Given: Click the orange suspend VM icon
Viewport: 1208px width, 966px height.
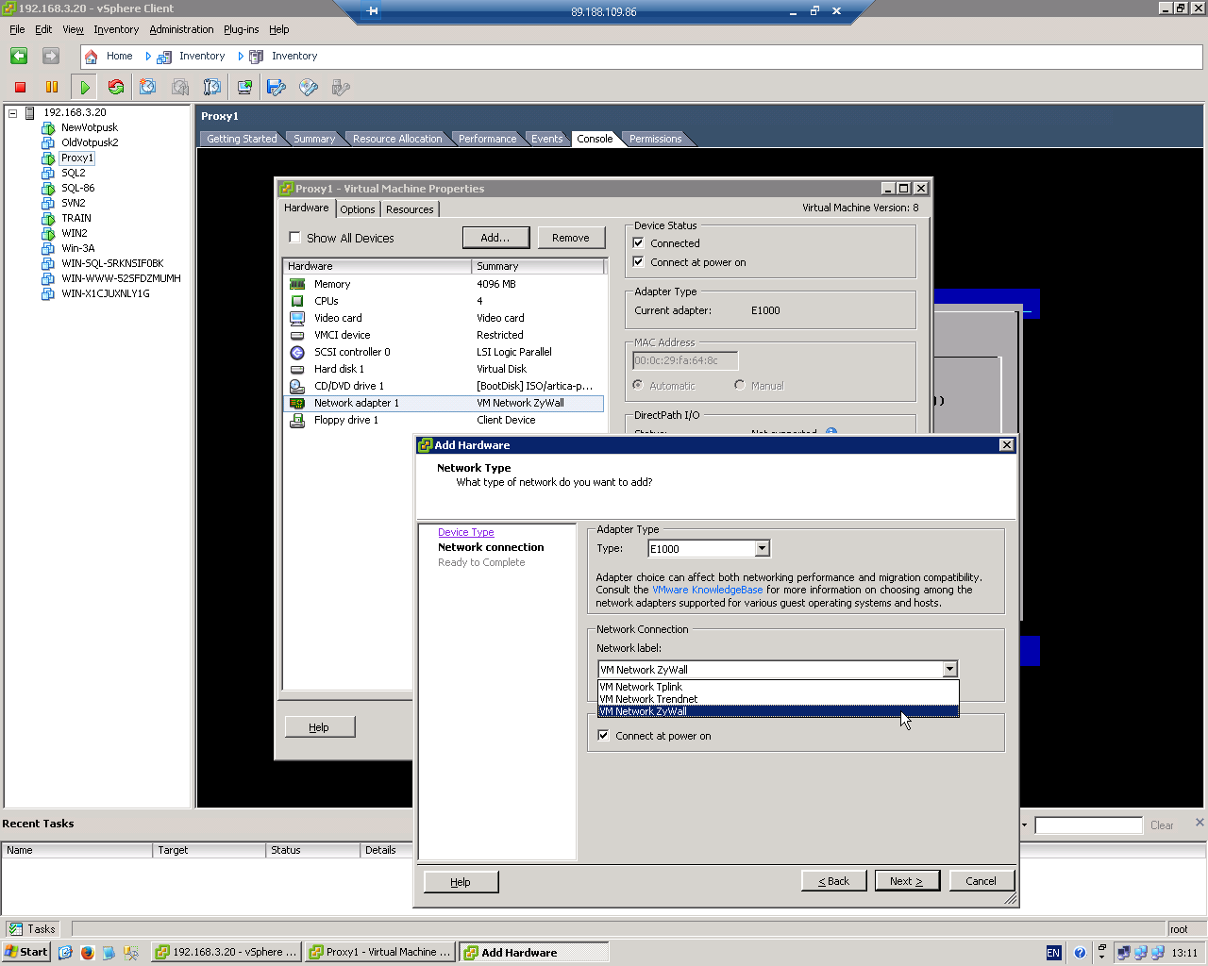Looking at the screenshot, I should coord(52,88).
